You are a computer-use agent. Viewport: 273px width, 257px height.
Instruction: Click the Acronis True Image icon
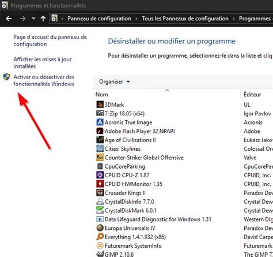coord(100,122)
